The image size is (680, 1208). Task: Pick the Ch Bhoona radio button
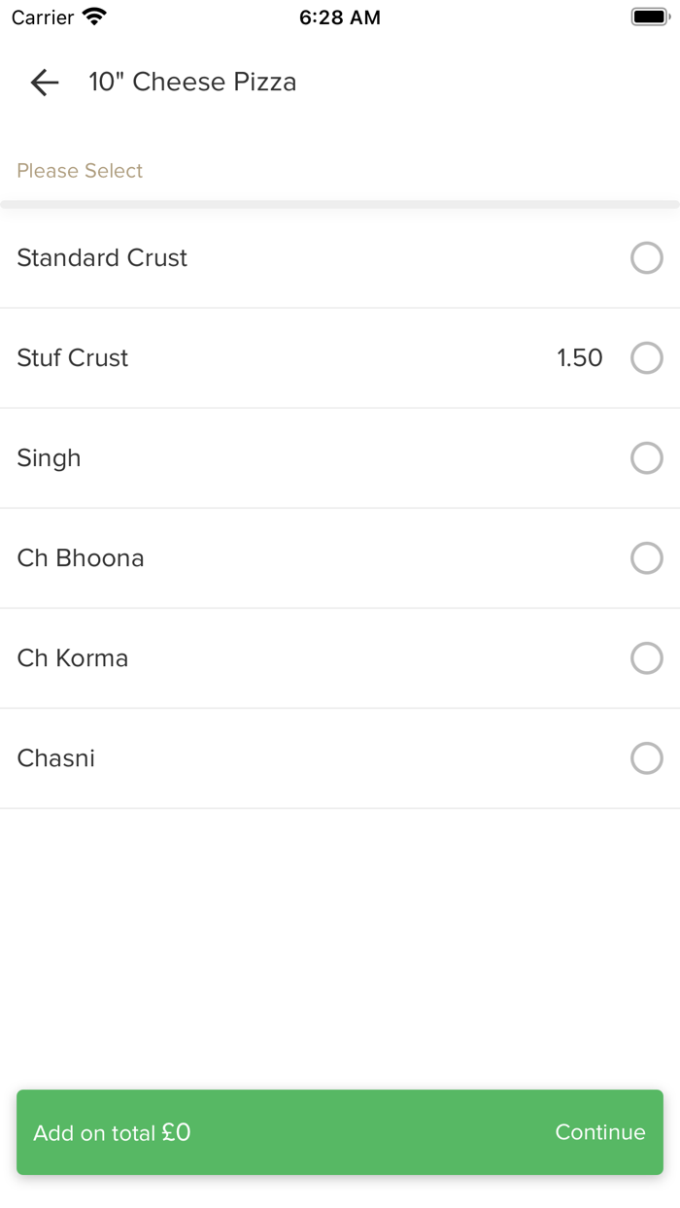pyautogui.click(x=646, y=558)
